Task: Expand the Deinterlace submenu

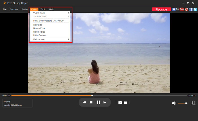Action: 50,39
